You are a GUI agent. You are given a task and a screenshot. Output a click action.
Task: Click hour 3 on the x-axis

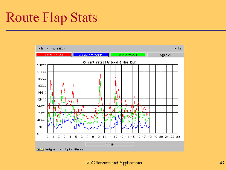[x=64, y=137]
